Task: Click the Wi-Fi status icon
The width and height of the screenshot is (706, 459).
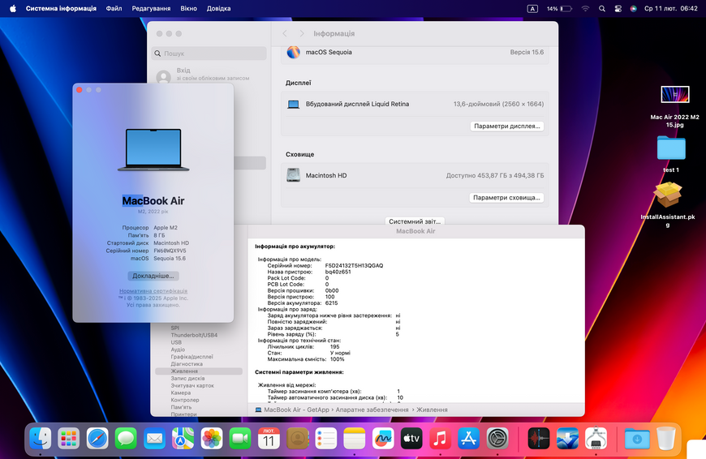Action: click(585, 9)
